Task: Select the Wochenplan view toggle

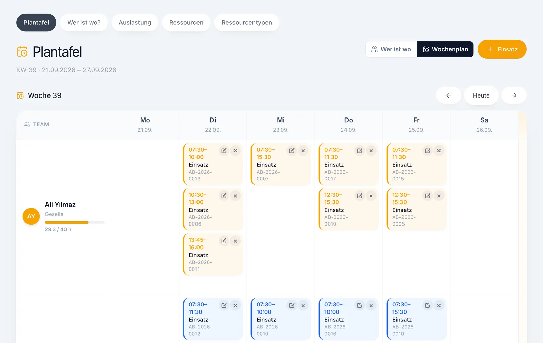Action: tap(445, 49)
